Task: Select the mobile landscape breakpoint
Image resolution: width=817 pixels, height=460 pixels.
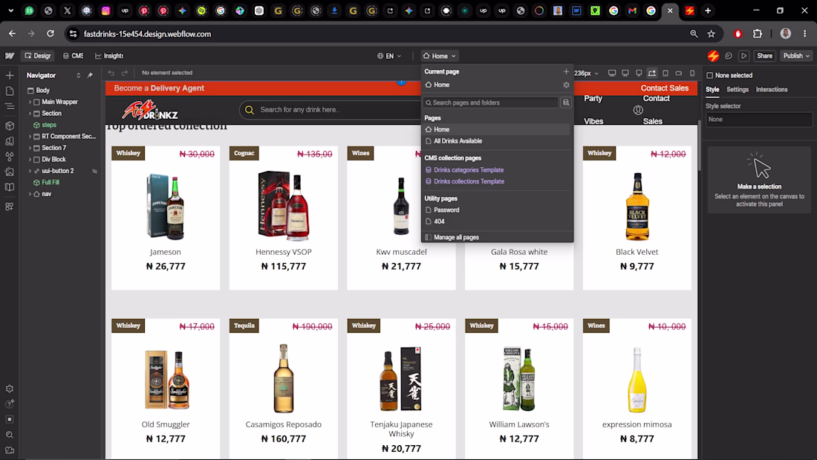Action: tap(678, 73)
